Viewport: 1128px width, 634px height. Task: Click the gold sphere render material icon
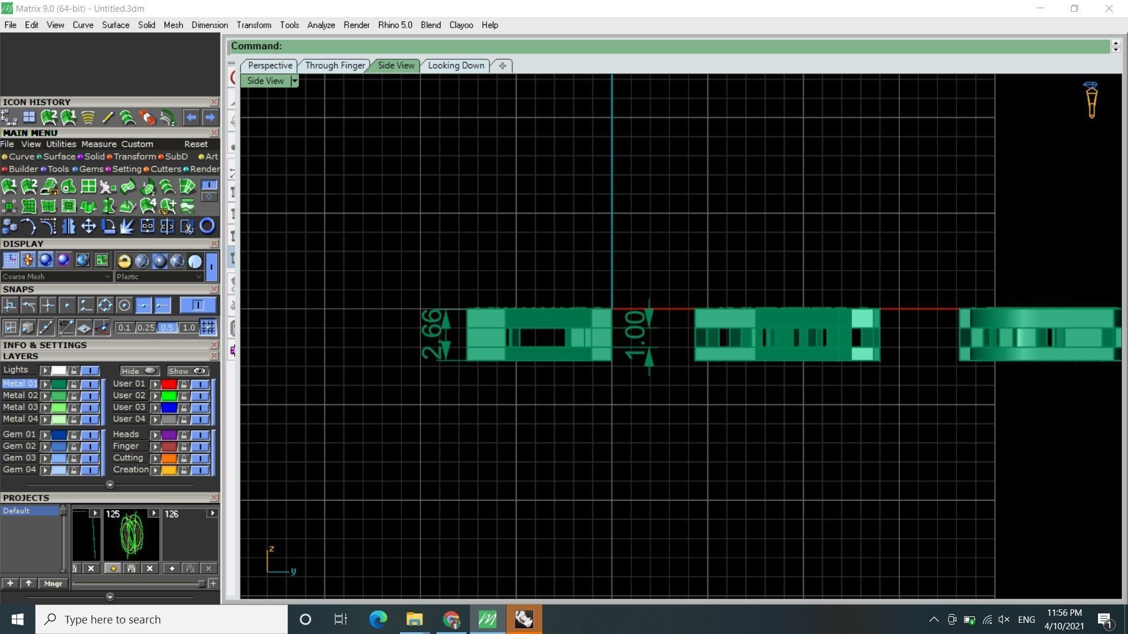tap(124, 261)
